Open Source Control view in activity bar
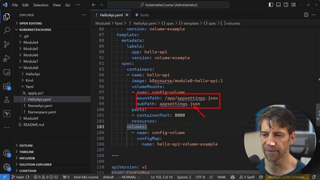 coord(6,44)
